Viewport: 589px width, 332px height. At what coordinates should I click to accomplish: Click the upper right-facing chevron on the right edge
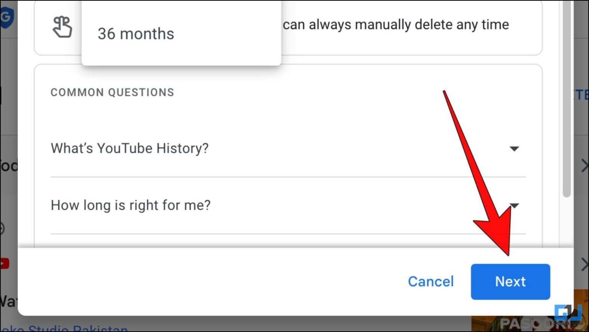[583, 164]
